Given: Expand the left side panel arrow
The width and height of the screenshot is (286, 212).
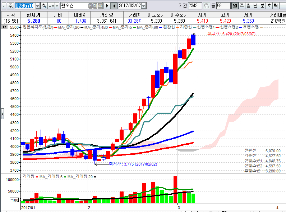Looking at the screenshot, I should pyautogui.click(x=2, y=113).
